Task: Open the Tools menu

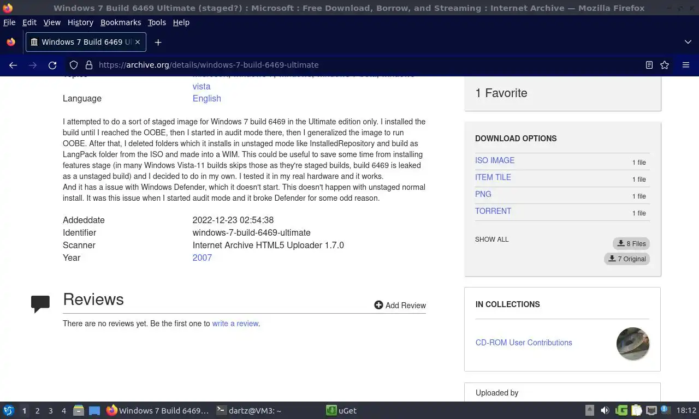Action: pos(157,22)
